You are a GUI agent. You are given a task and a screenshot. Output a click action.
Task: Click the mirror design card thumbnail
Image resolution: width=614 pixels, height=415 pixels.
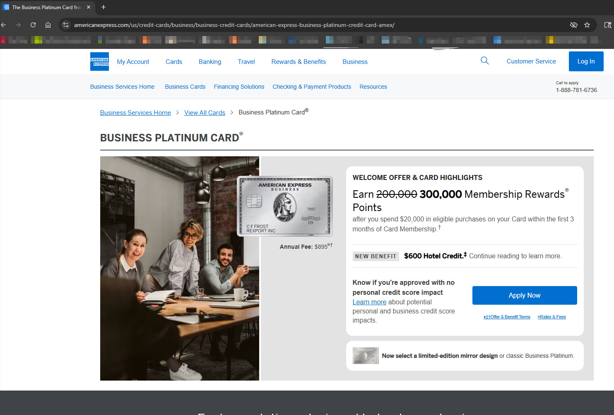click(x=365, y=356)
